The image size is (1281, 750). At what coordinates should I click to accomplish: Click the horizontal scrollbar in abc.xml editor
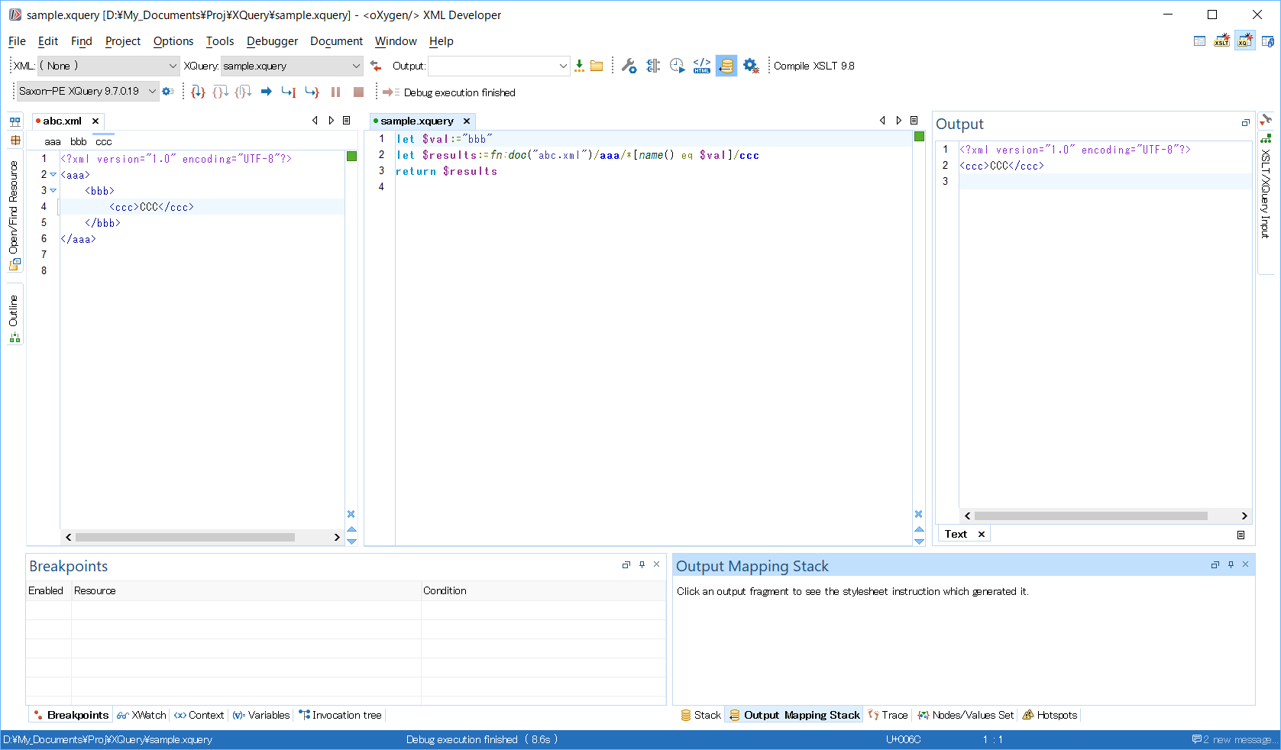click(x=185, y=538)
